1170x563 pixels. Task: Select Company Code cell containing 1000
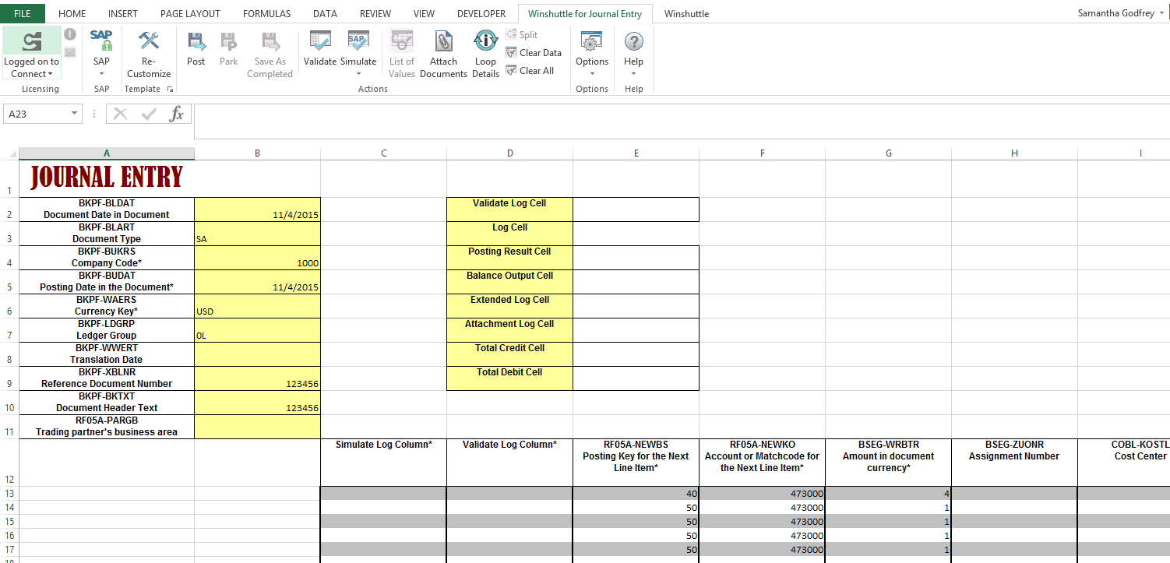click(257, 258)
